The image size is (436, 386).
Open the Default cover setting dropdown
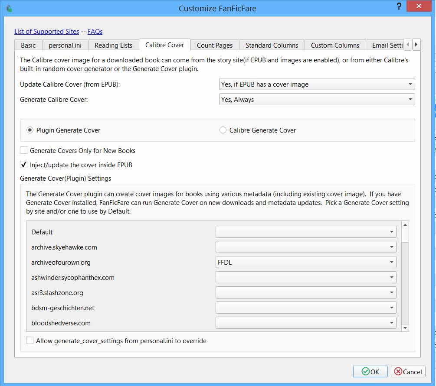(306, 232)
